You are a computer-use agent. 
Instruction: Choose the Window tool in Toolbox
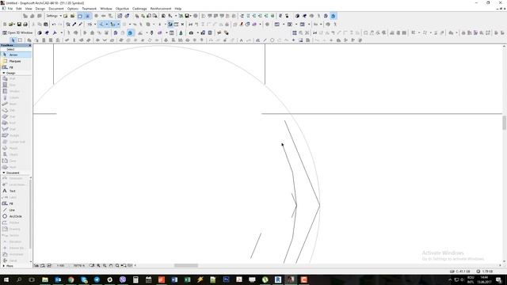(16, 91)
